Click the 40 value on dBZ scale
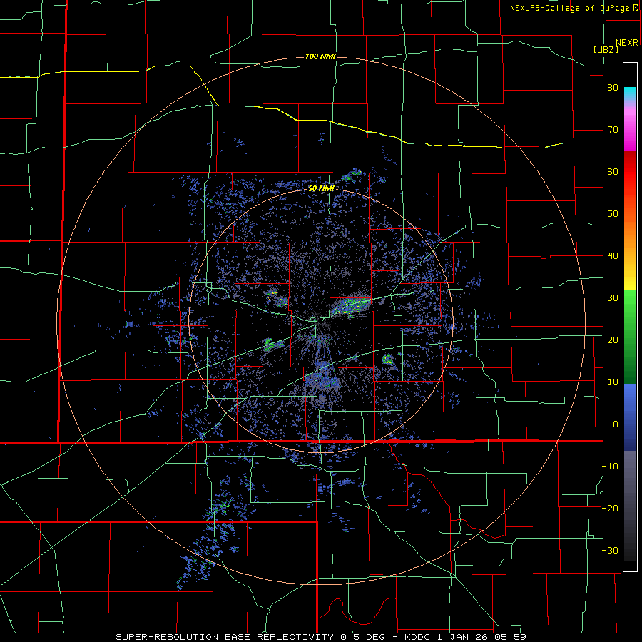The image size is (642, 642). pyautogui.click(x=613, y=256)
